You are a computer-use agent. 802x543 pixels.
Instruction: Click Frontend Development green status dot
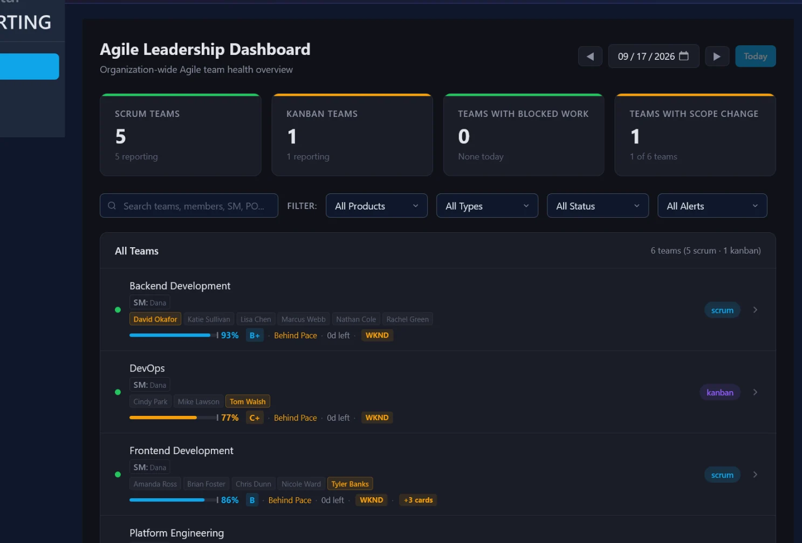[118, 475]
